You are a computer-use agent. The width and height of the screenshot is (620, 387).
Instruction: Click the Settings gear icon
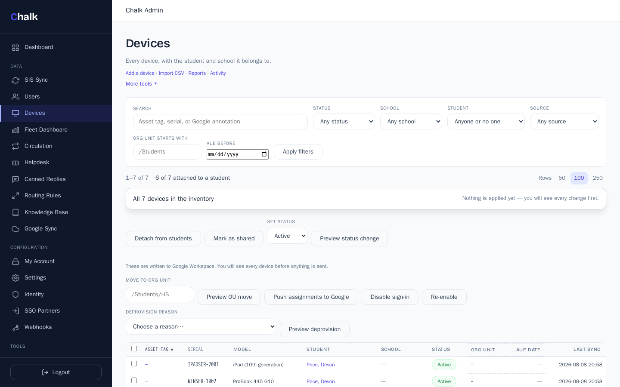15,278
